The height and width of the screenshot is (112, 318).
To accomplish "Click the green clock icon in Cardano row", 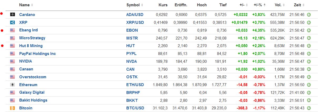I will [309, 15].
